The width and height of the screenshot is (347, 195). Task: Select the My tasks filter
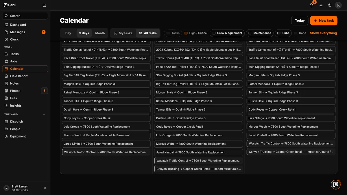123,33
